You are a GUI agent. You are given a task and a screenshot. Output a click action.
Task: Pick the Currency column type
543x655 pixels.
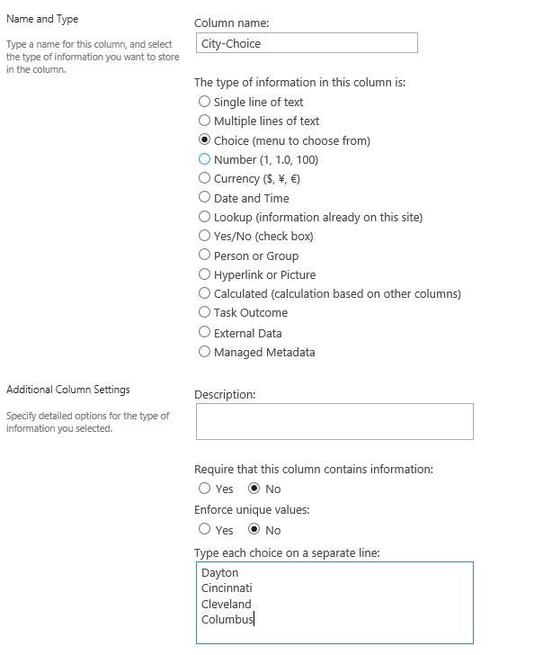point(205,178)
